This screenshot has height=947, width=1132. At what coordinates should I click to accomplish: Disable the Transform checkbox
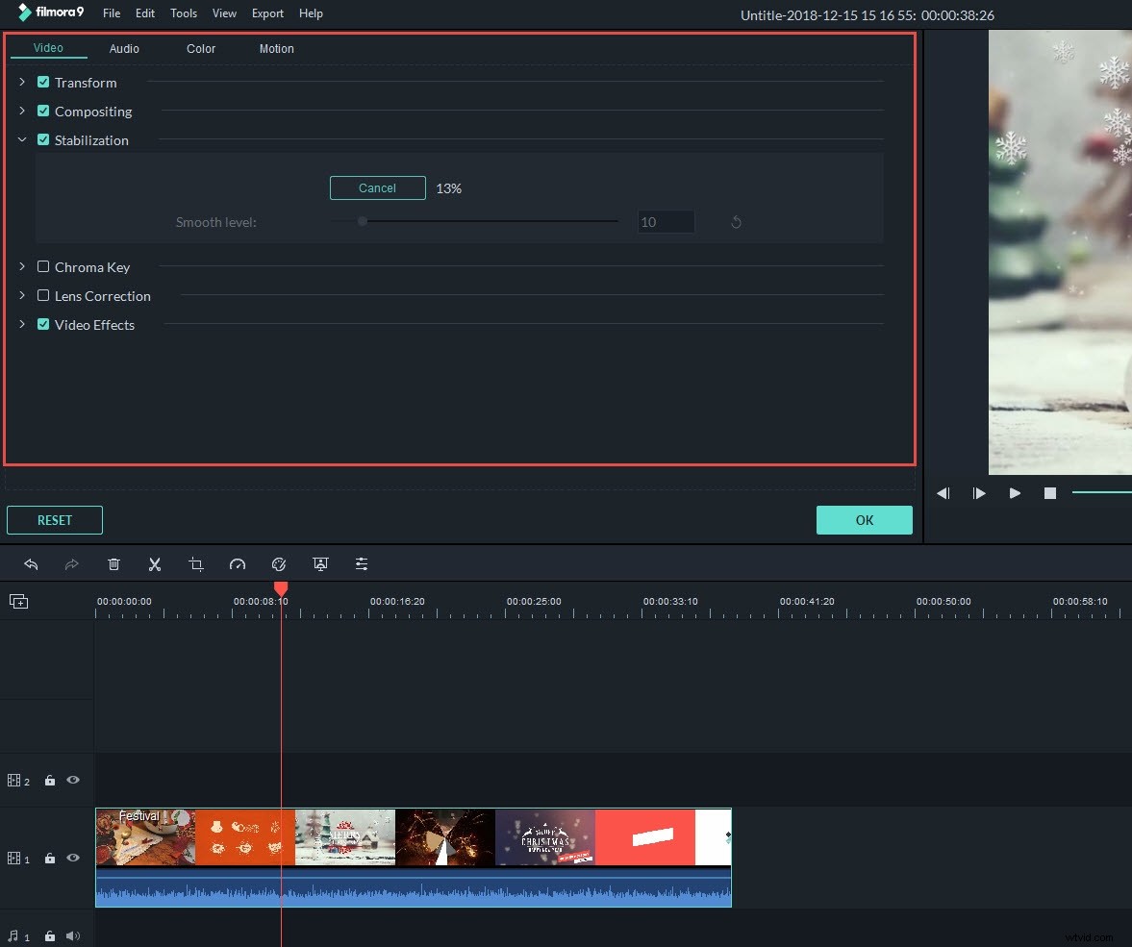[43, 83]
